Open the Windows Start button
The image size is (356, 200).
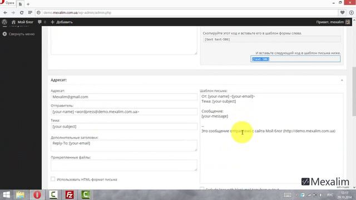(6, 195)
